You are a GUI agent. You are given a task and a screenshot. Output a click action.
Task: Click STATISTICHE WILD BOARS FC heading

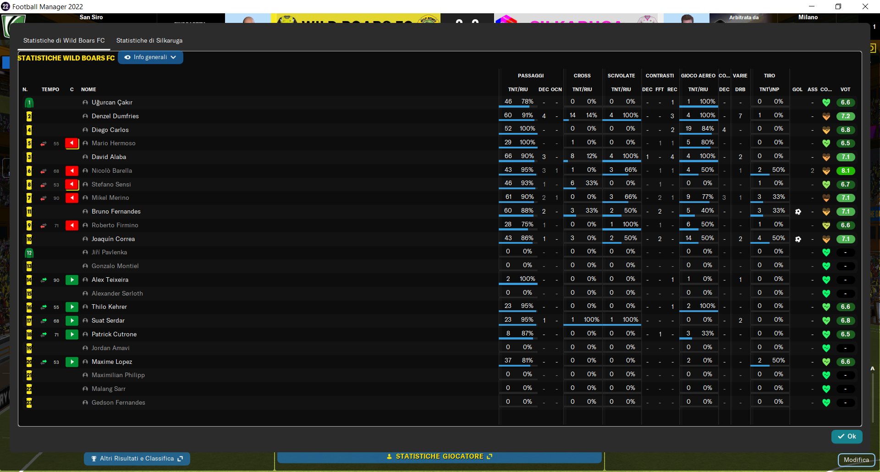pos(66,58)
